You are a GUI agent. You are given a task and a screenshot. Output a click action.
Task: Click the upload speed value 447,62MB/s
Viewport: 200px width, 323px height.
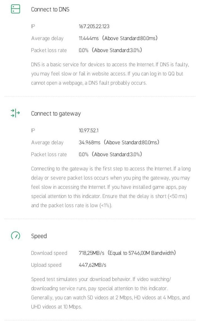click(92, 265)
